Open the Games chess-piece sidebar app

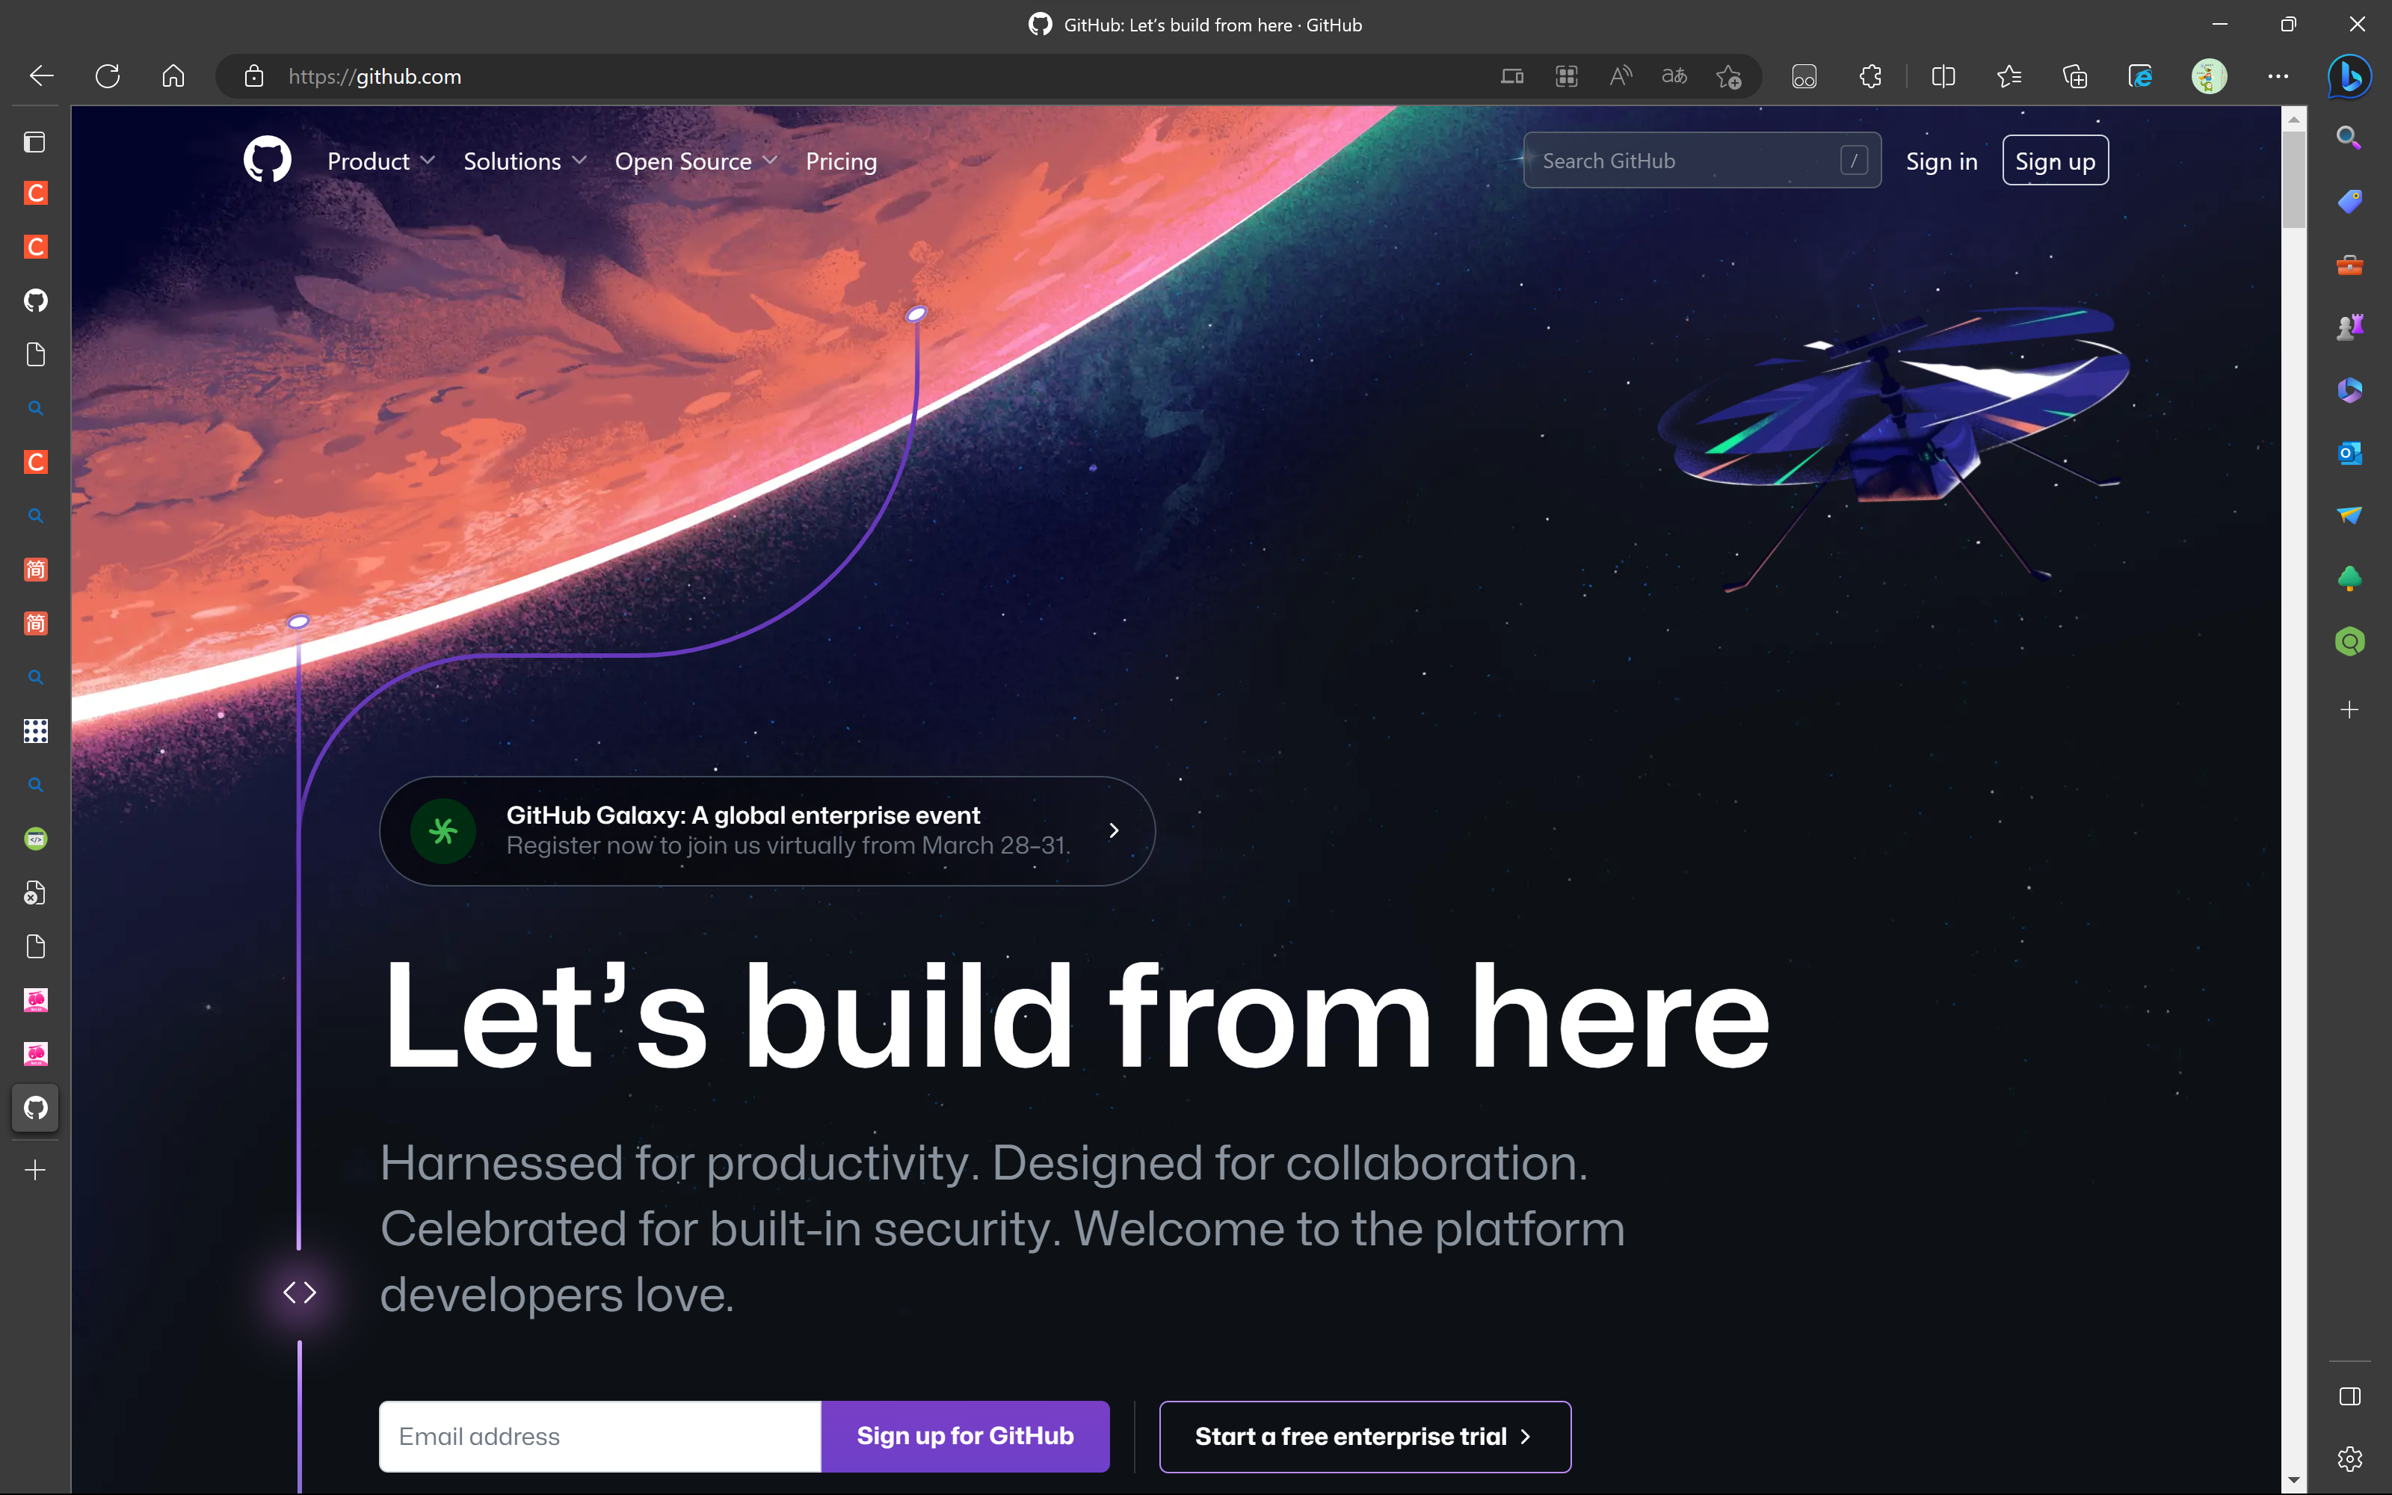tap(2349, 327)
